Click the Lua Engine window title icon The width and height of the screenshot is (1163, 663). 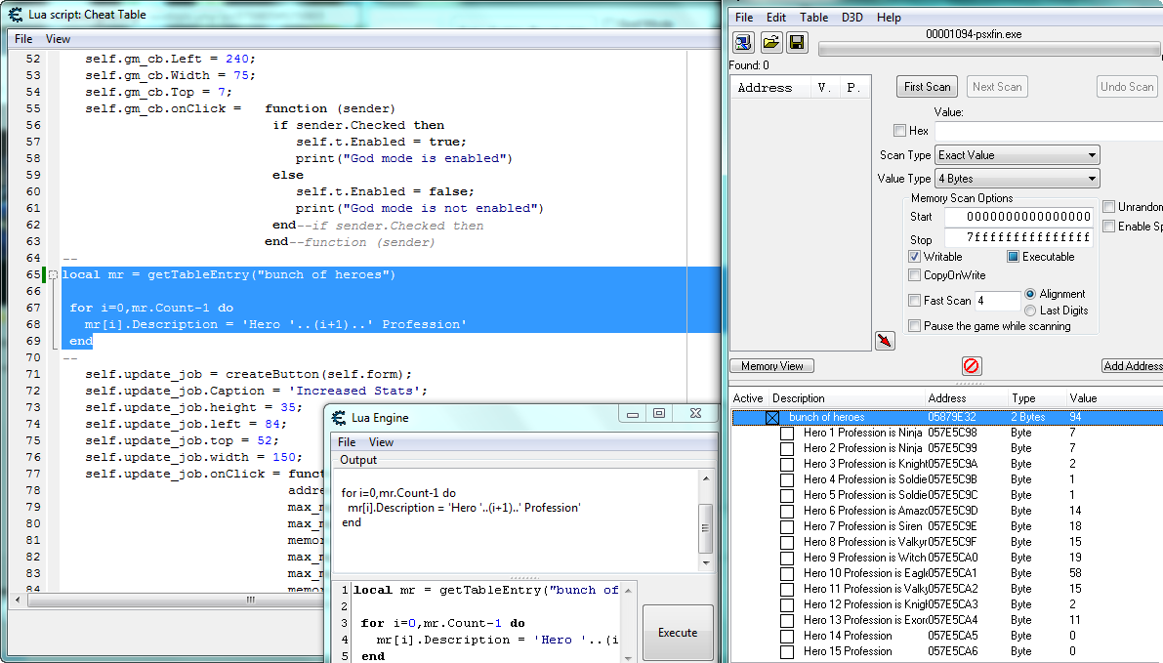point(340,418)
